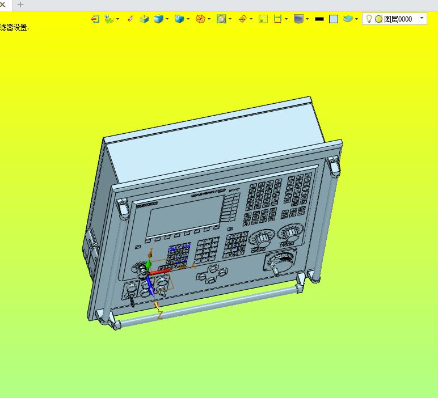This screenshot has width=438, height=398.
Task: Open the section view dropdown arrow
Action: (x=230, y=19)
